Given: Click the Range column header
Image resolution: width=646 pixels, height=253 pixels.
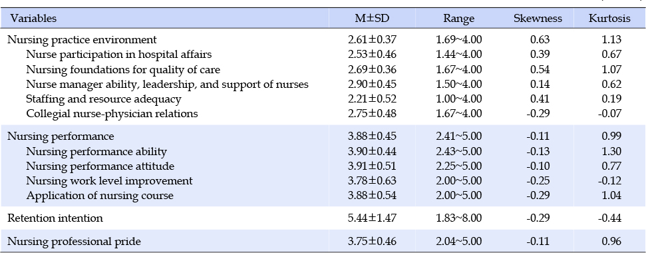Looking at the screenshot, I should point(458,19).
